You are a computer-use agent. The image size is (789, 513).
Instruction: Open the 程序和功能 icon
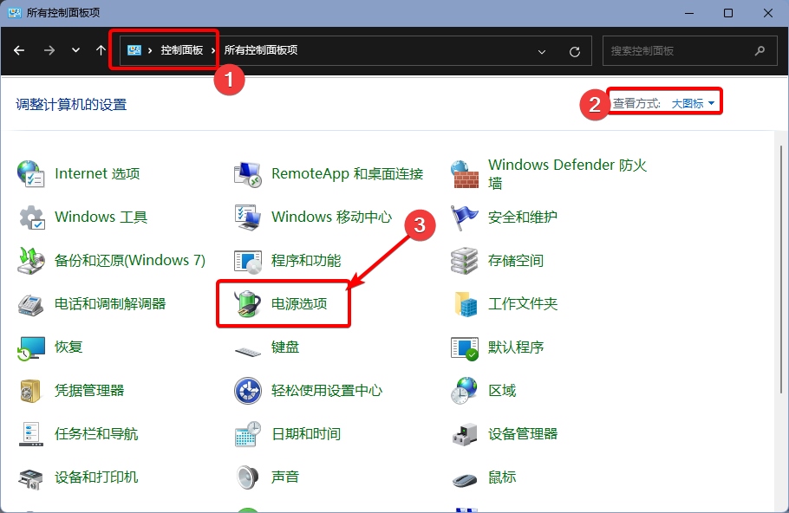pos(248,261)
